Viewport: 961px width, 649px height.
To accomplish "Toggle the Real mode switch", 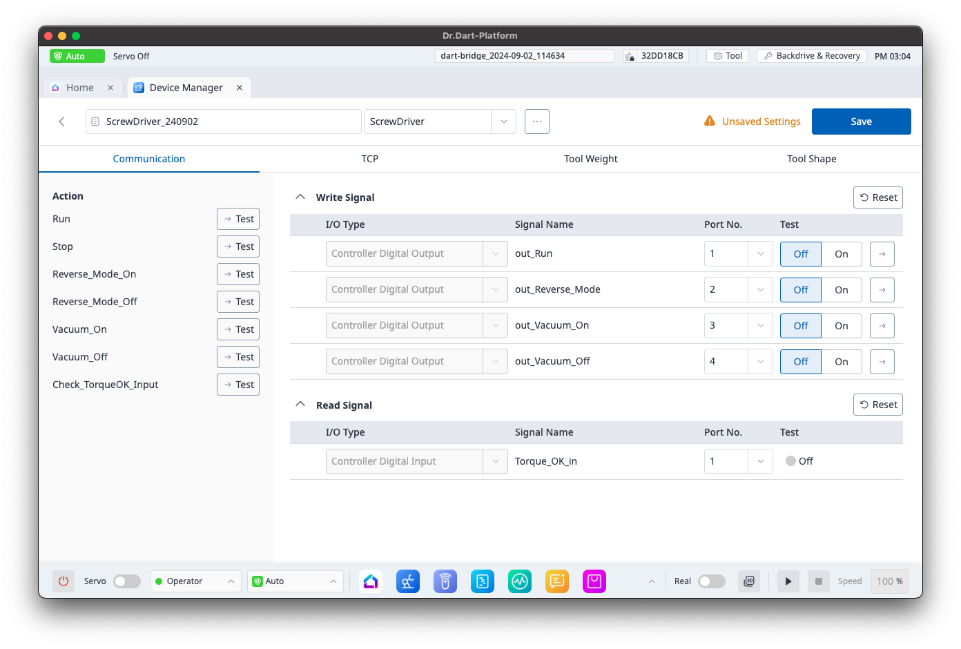I will [x=711, y=581].
